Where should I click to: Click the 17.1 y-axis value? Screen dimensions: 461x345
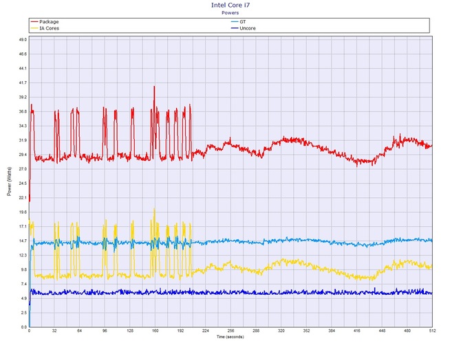23,227
